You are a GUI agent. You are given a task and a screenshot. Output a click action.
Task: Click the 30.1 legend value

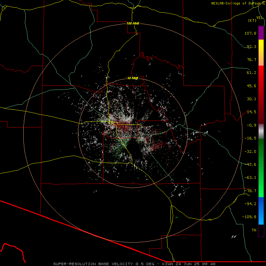[252, 99]
